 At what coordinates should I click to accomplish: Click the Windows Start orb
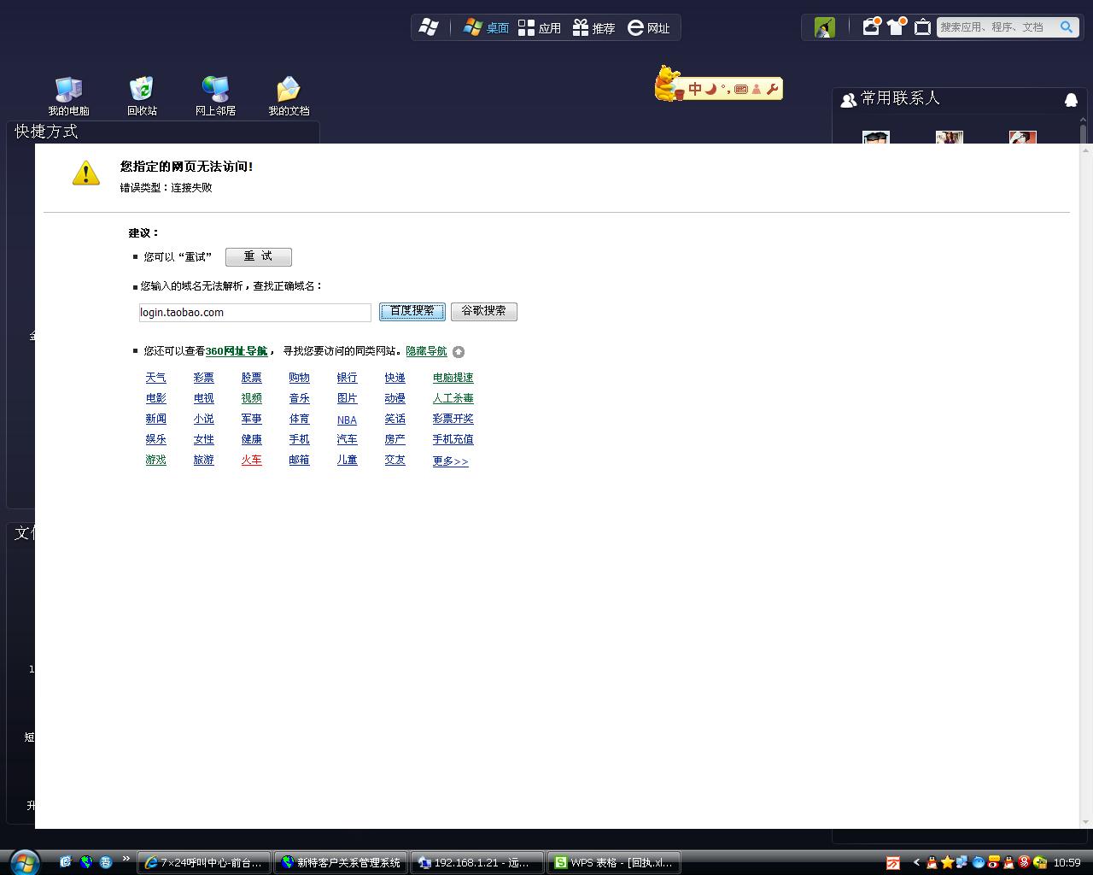coord(24,861)
